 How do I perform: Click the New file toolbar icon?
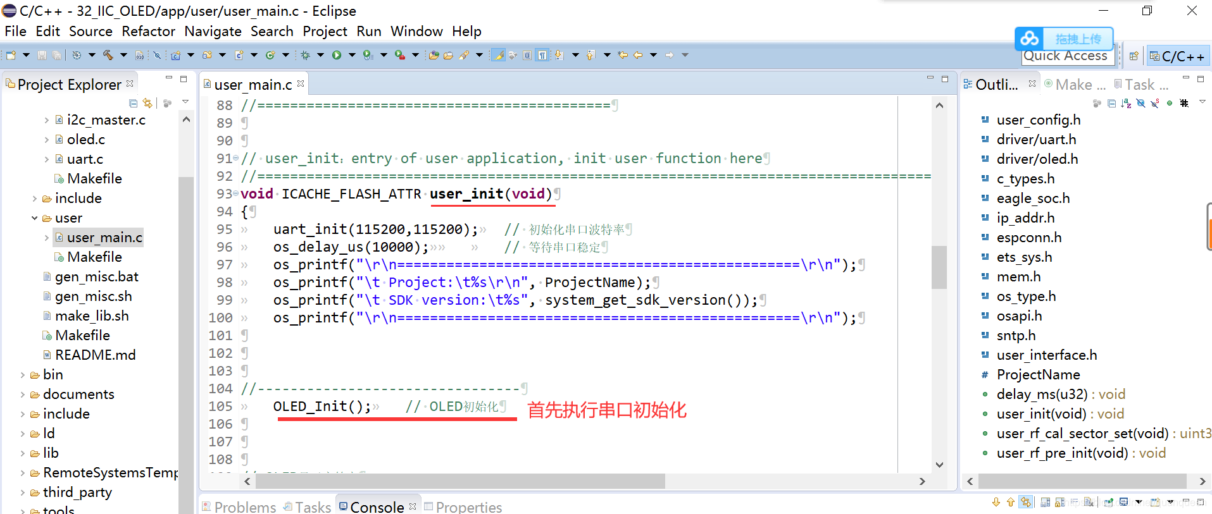tap(11, 55)
